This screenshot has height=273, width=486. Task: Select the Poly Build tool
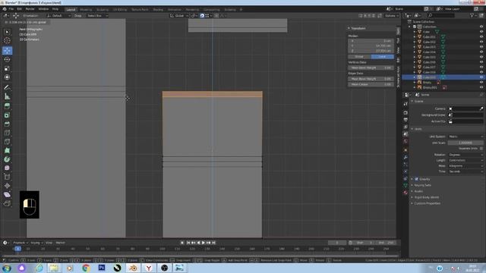click(x=7, y=150)
